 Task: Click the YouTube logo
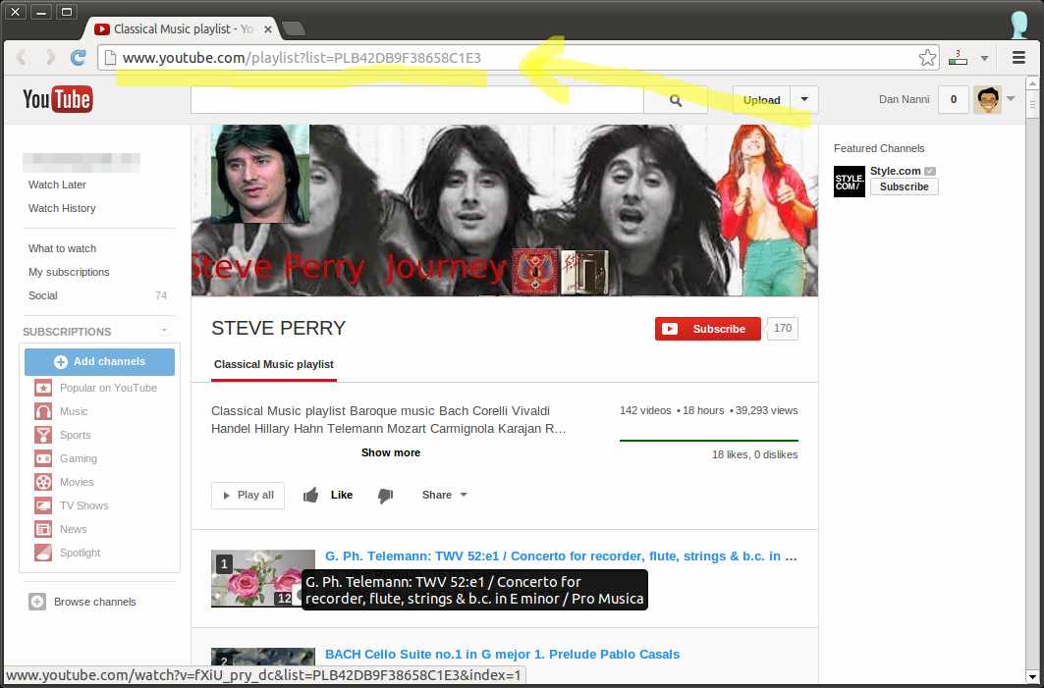58,100
